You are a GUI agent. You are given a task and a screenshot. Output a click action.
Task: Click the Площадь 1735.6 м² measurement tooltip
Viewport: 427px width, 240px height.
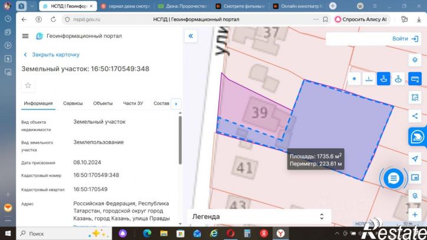316,160
